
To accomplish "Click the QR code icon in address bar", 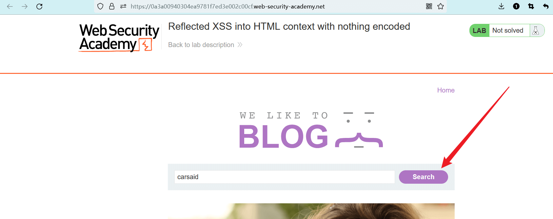I will tap(429, 7).
